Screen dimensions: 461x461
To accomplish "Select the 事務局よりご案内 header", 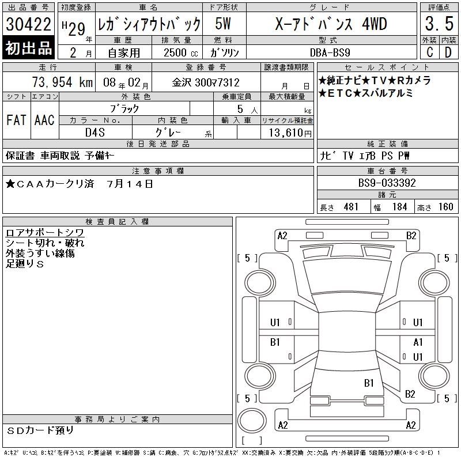I will (x=118, y=420).
